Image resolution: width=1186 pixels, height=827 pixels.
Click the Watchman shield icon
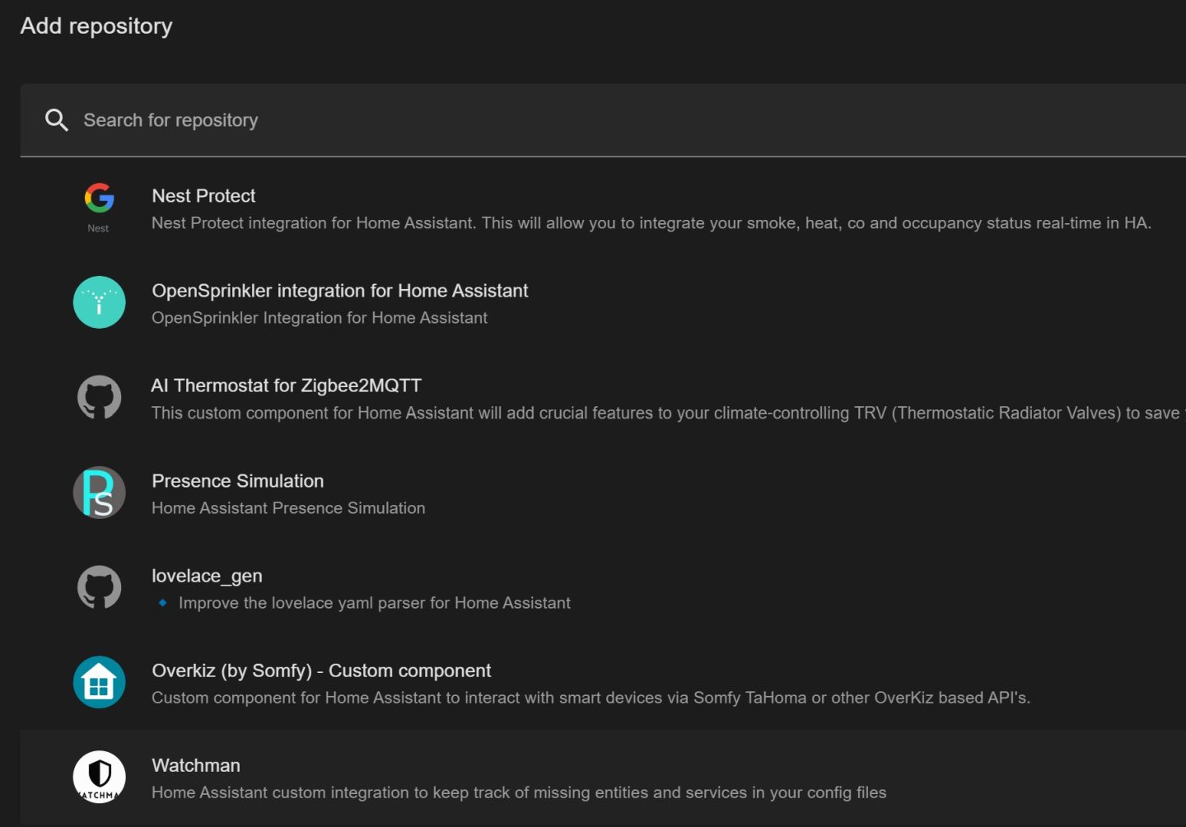pyautogui.click(x=99, y=777)
